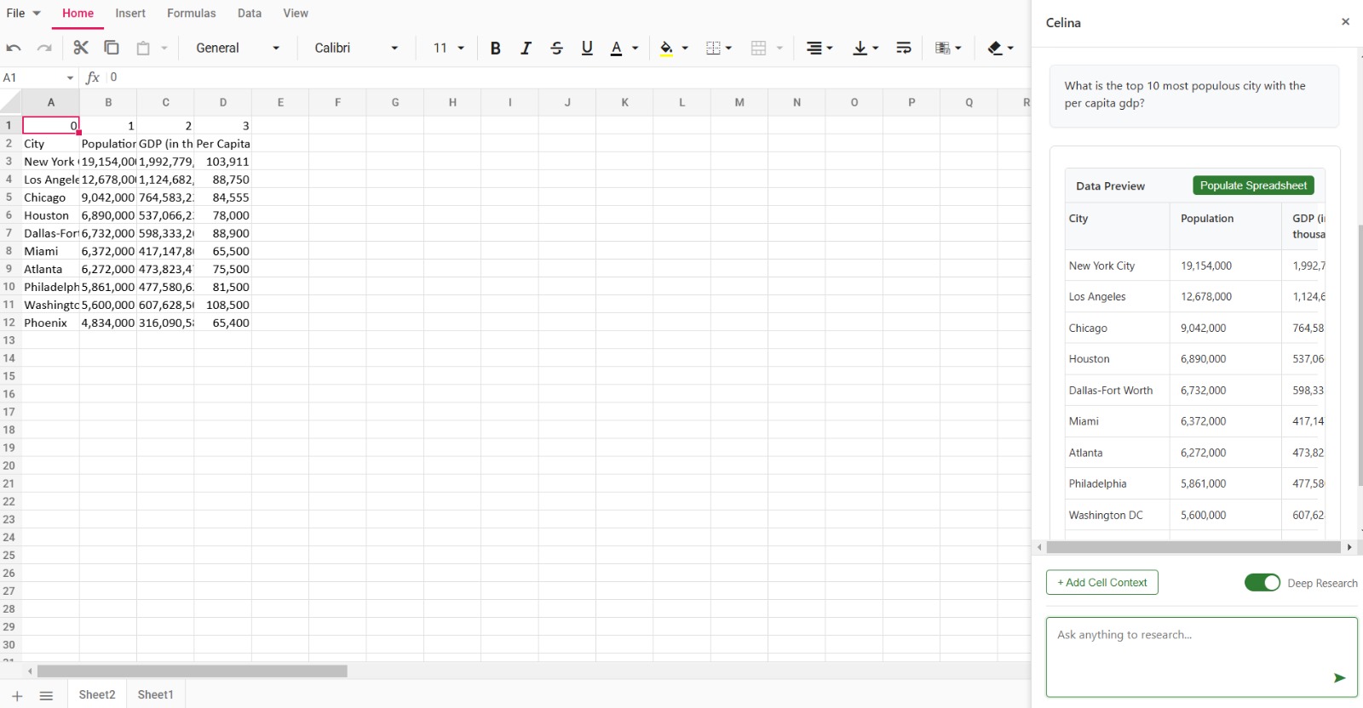Select column header D
The image size is (1363, 708).
coord(223,102)
